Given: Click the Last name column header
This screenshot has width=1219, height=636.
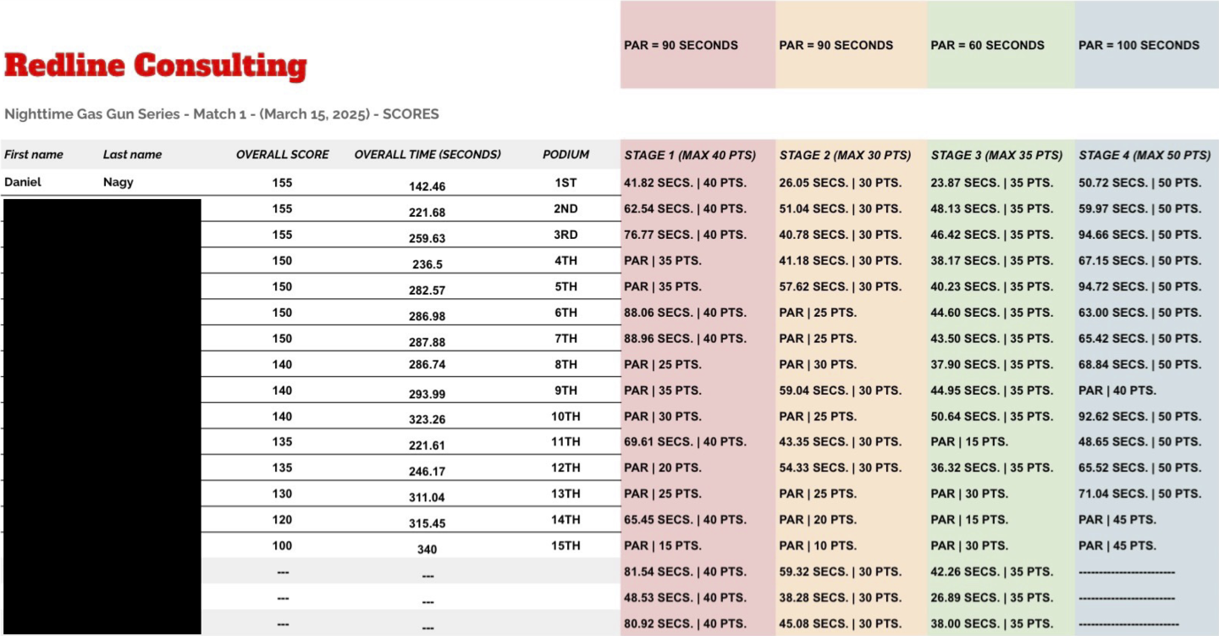Looking at the screenshot, I should coord(132,155).
